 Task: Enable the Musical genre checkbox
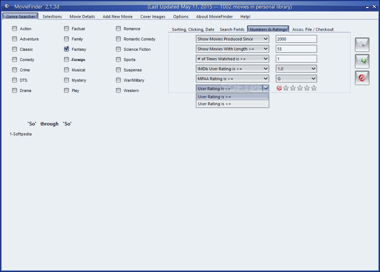pyautogui.click(x=66, y=70)
